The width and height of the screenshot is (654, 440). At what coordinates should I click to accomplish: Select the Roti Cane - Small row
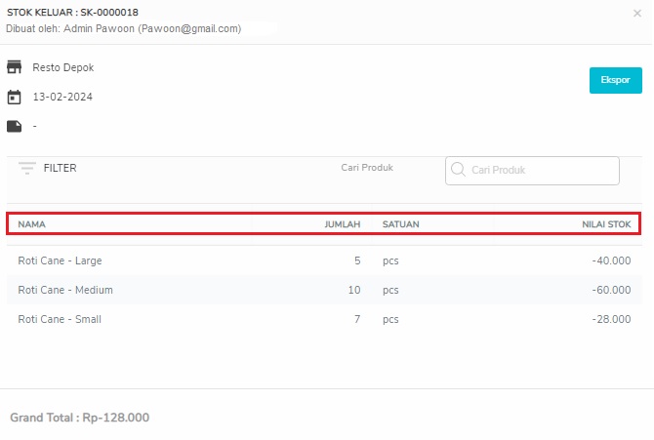pyautogui.click(x=324, y=319)
